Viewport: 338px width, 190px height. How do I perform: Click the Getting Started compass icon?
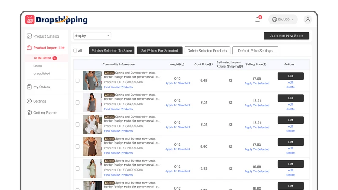coord(29,112)
